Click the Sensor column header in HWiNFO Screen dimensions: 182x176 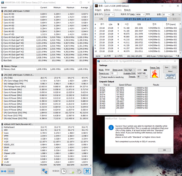pyautogui.click(x=17, y=8)
